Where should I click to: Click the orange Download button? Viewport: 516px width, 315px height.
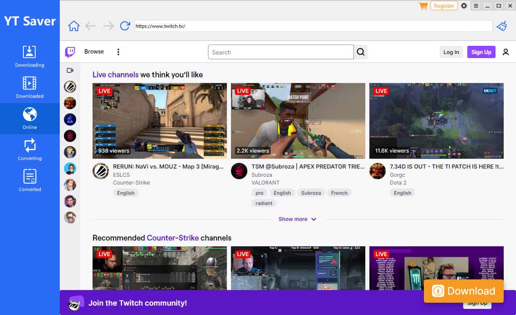coord(464,291)
